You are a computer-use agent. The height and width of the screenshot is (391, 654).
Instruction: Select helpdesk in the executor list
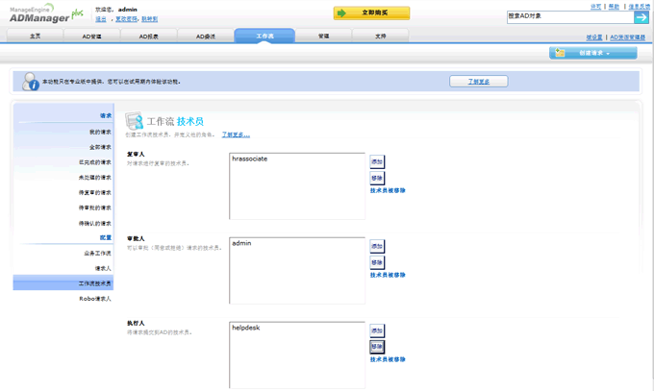[245, 328]
